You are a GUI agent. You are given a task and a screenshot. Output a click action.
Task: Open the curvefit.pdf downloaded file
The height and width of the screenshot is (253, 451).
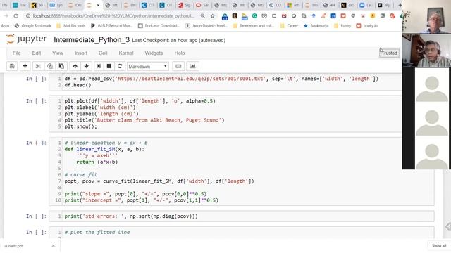point(14,246)
